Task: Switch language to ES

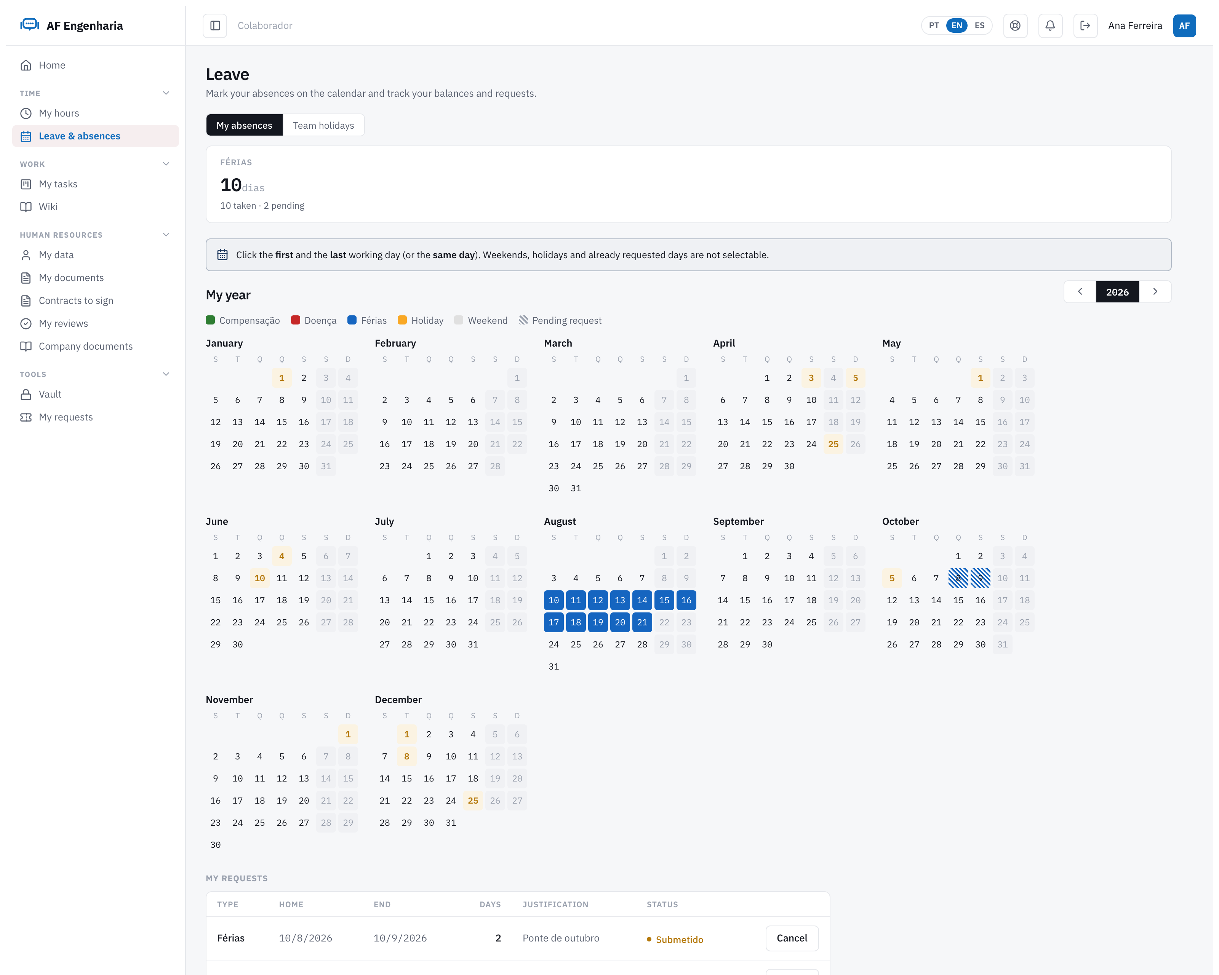Action: pyautogui.click(x=979, y=26)
